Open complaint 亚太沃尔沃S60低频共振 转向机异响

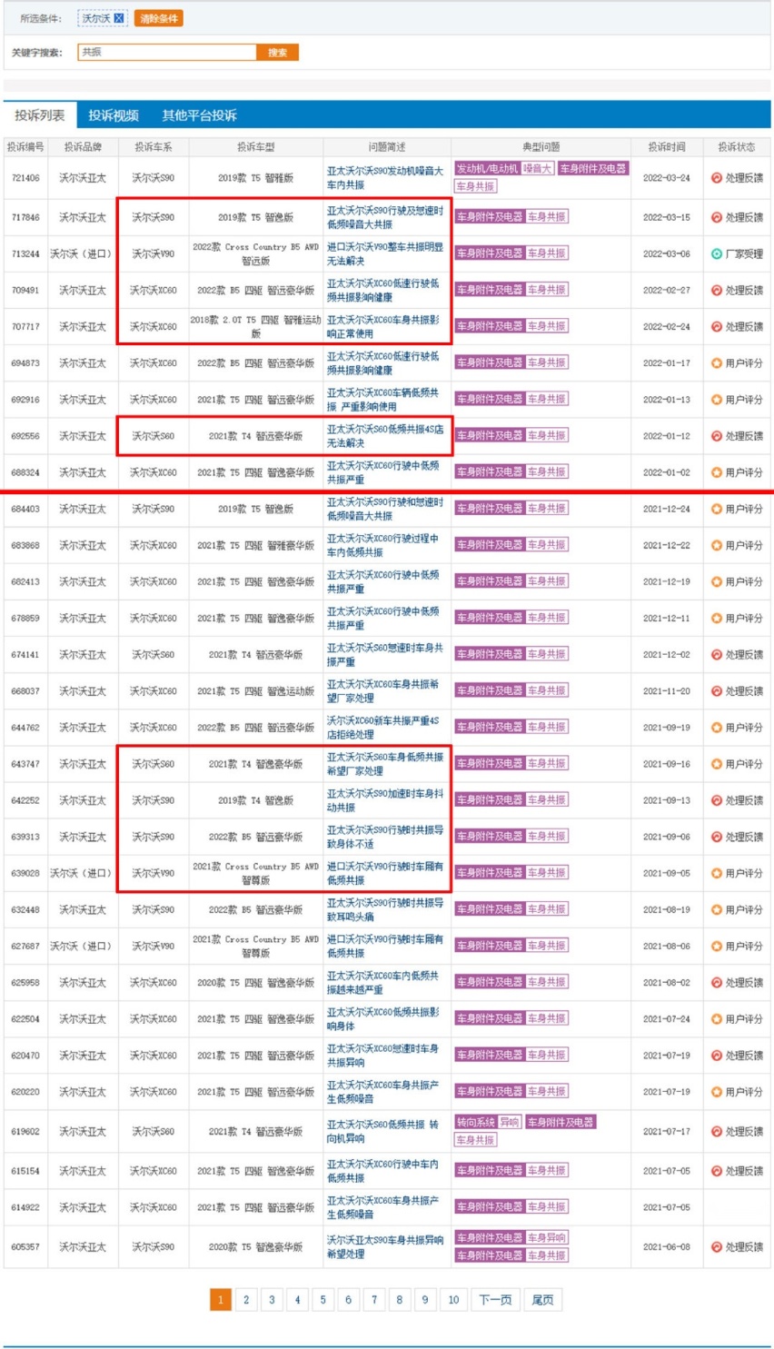[x=383, y=1132]
